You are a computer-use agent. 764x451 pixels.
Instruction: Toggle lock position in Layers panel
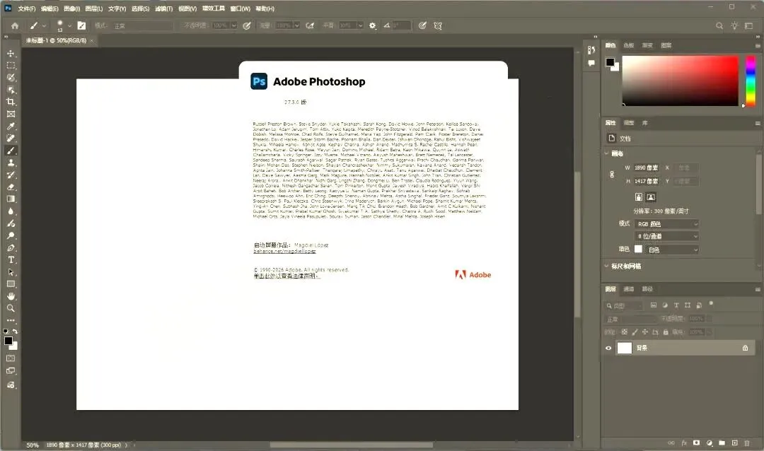click(644, 332)
